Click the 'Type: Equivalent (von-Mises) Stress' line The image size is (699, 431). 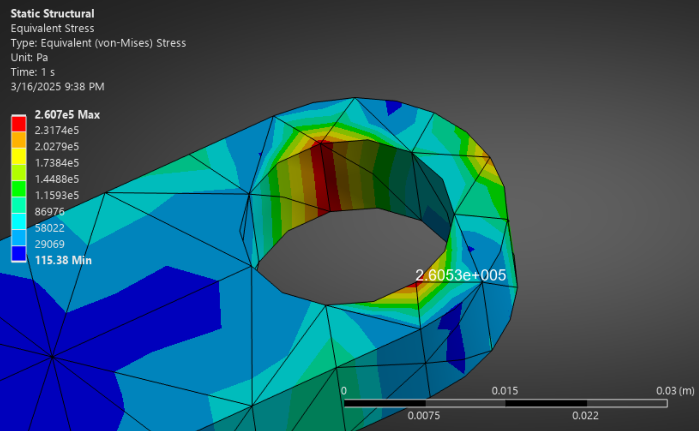[x=98, y=43]
